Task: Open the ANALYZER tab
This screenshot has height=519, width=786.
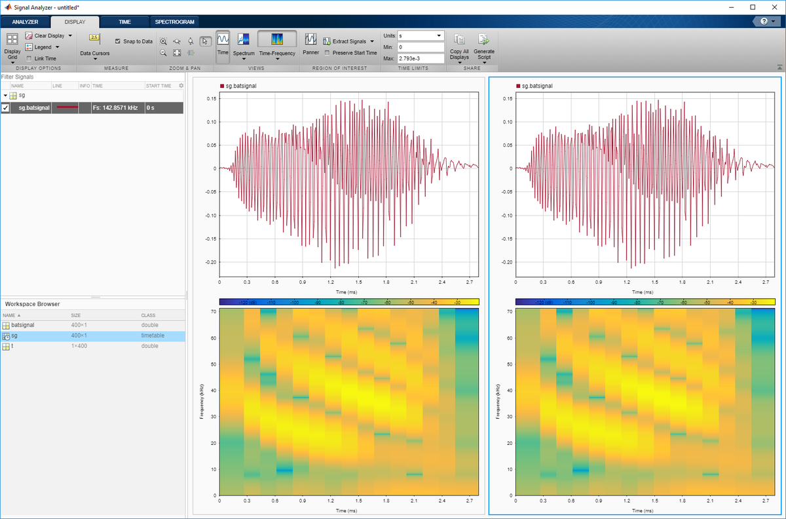Action: [25, 22]
